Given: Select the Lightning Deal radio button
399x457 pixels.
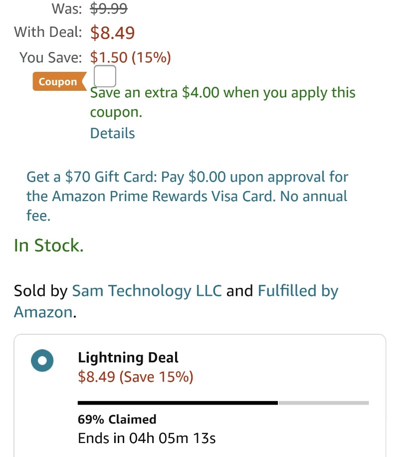Looking at the screenshot, I should coord(42,361).
